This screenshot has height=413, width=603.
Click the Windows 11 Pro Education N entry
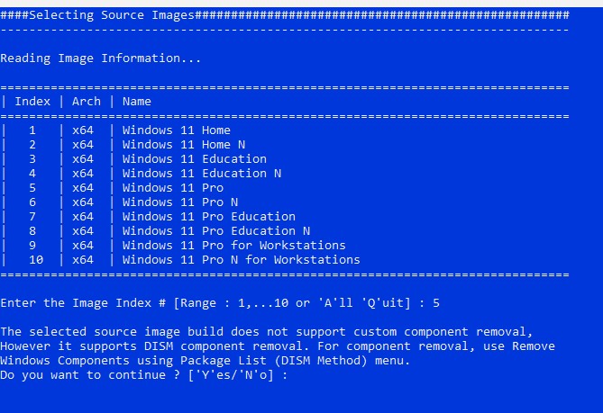point(216,231)
